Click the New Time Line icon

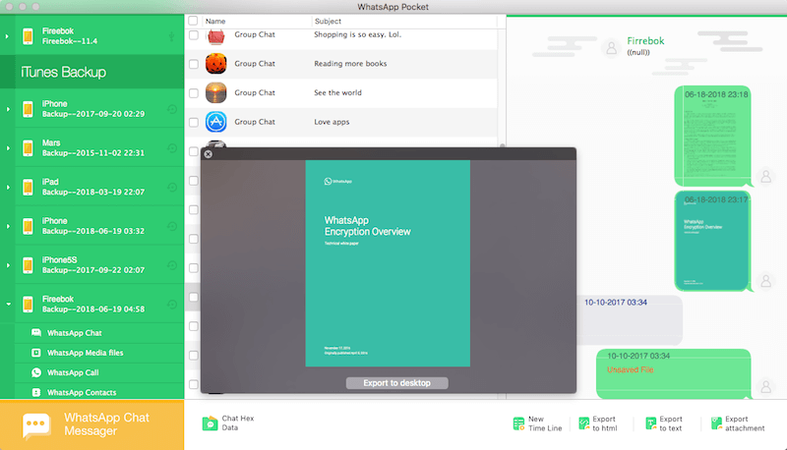(x=518, y=423)
